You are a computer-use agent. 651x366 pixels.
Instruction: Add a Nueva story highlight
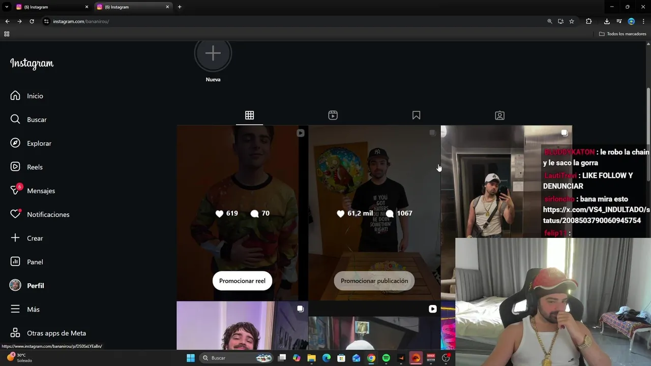click(x=213, y=54)
